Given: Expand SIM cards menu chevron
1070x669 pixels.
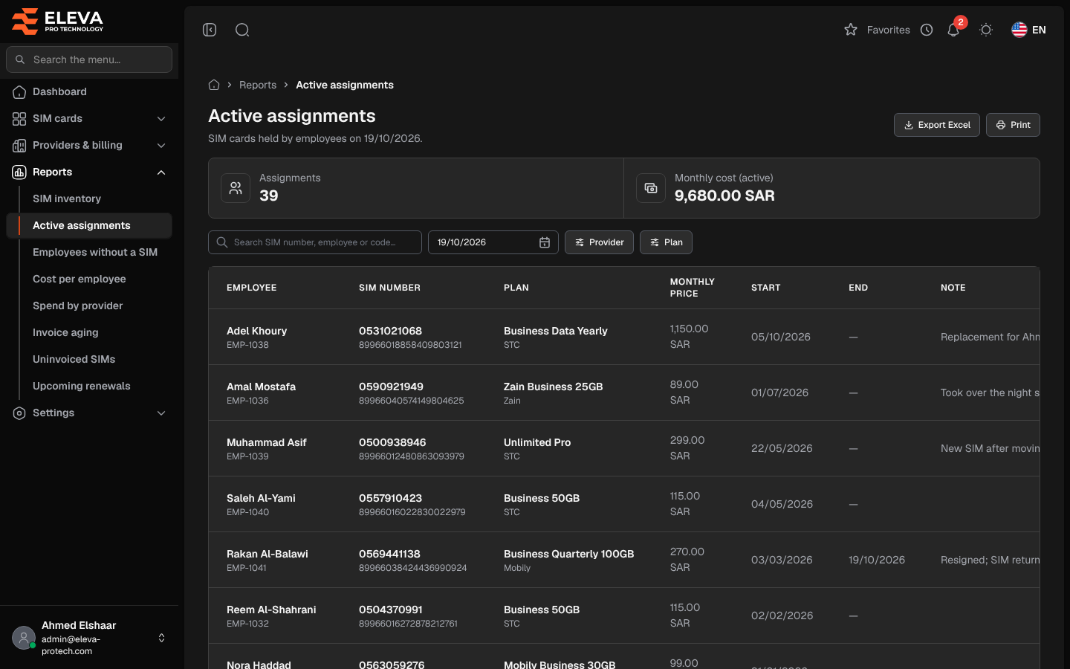Looking at the screenshot, I should [x=161, y=119].
